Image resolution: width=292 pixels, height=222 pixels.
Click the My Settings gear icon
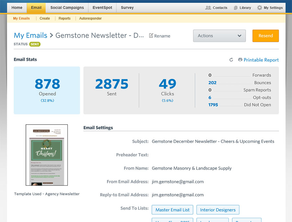260,8
